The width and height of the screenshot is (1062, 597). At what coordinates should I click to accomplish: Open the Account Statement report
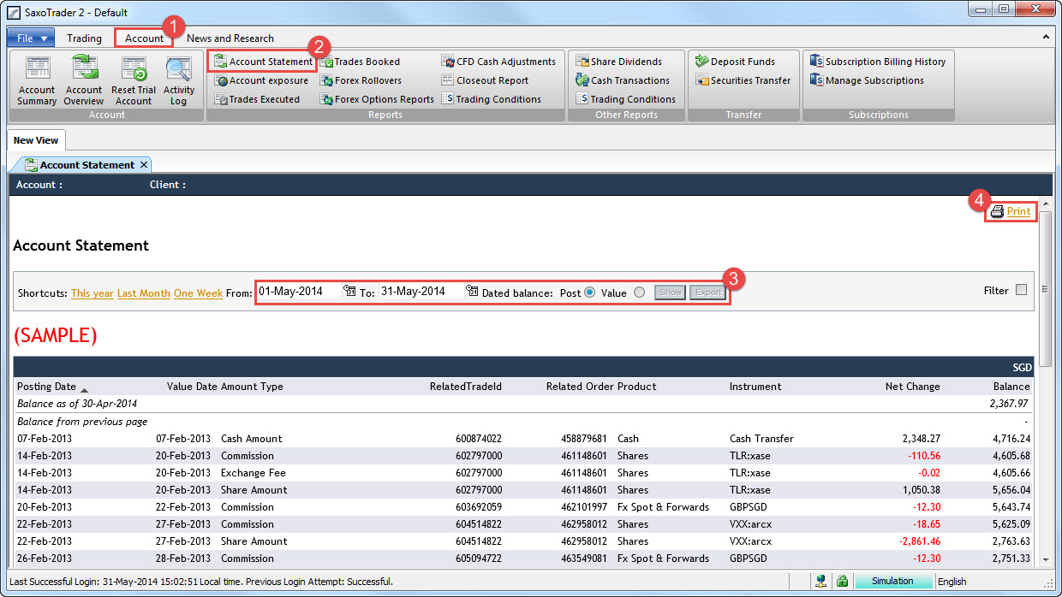[263, 62]
